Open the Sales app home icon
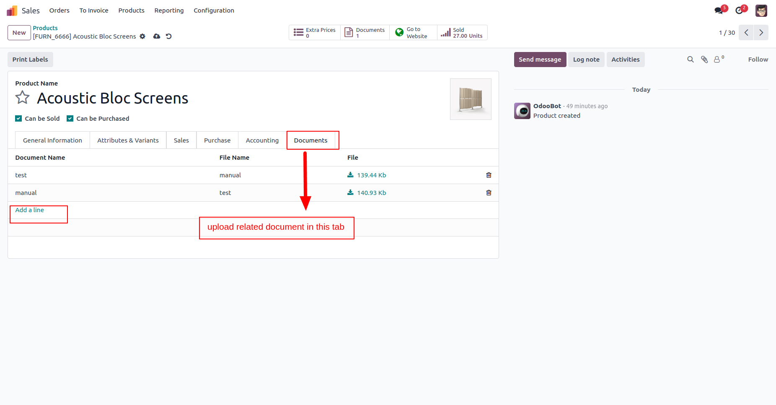This screenshot has width=776, height=405. click(12, 10)
